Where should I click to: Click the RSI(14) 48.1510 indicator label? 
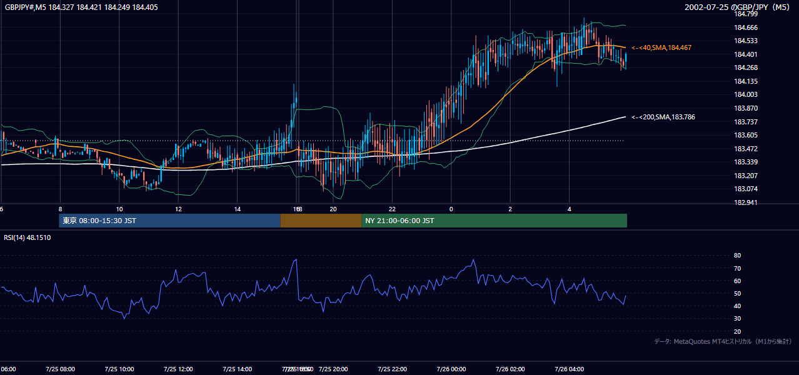click(x=28, y=237)
